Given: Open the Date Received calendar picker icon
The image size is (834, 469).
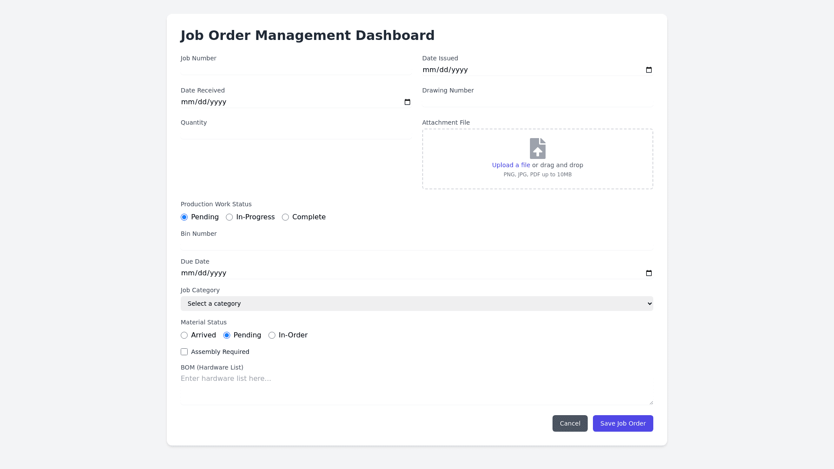Looking at the screenshot, I should tap(407, 102).
